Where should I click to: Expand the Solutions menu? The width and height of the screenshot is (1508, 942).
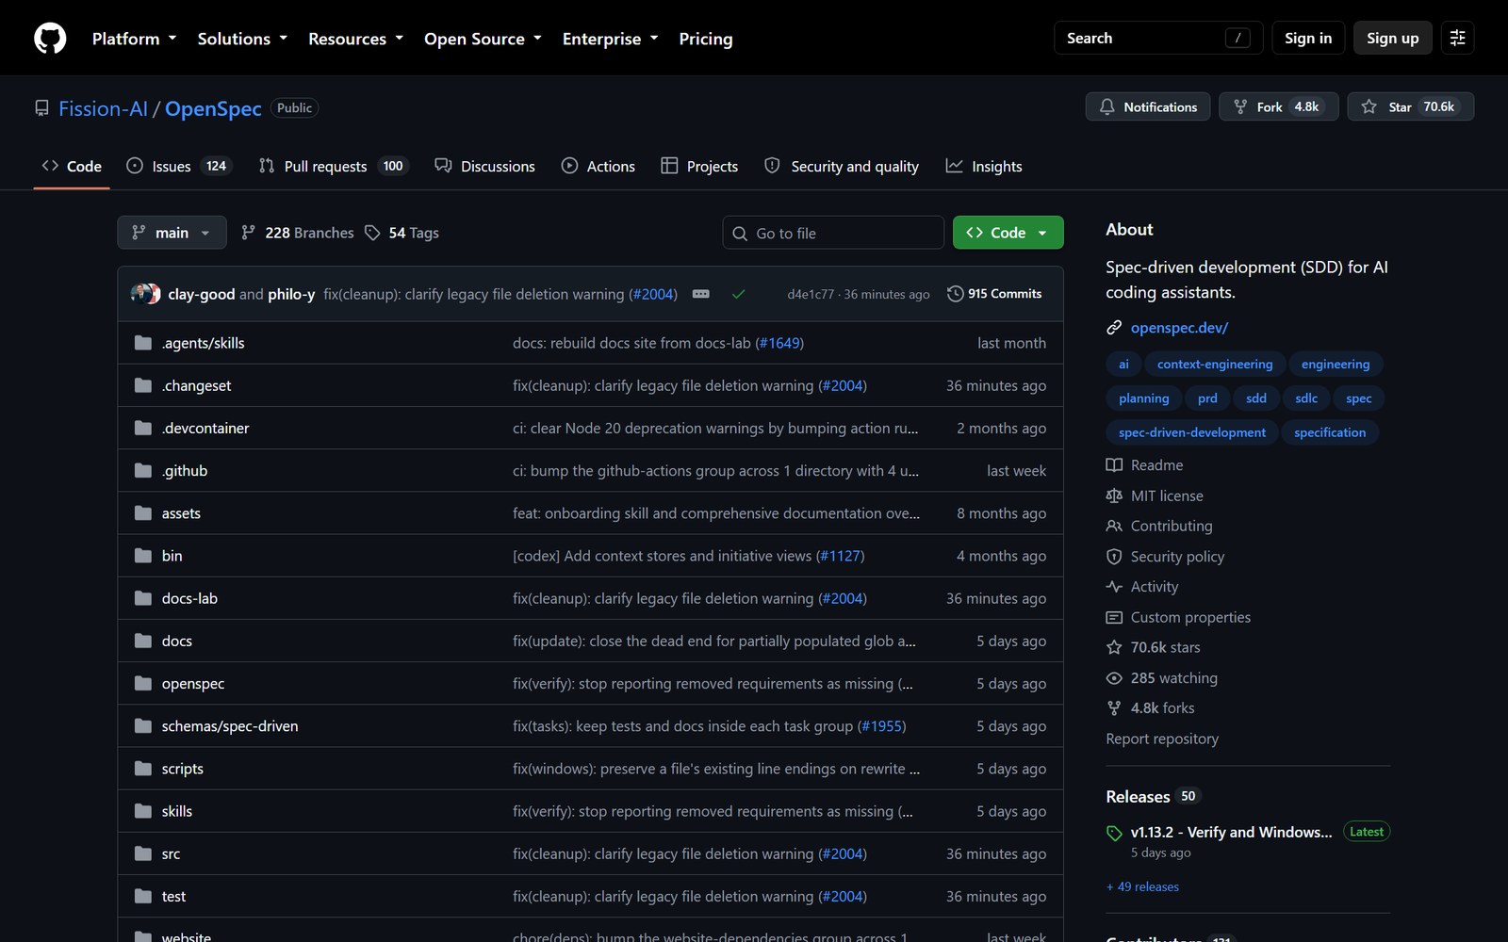click(x=242, y=39)
